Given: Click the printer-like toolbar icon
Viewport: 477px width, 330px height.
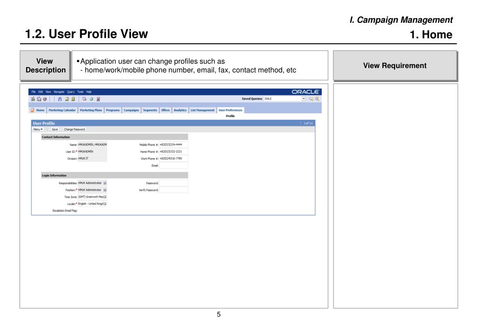Looking at the screenshot, I should pyautogui.click(x=84, y=99).
